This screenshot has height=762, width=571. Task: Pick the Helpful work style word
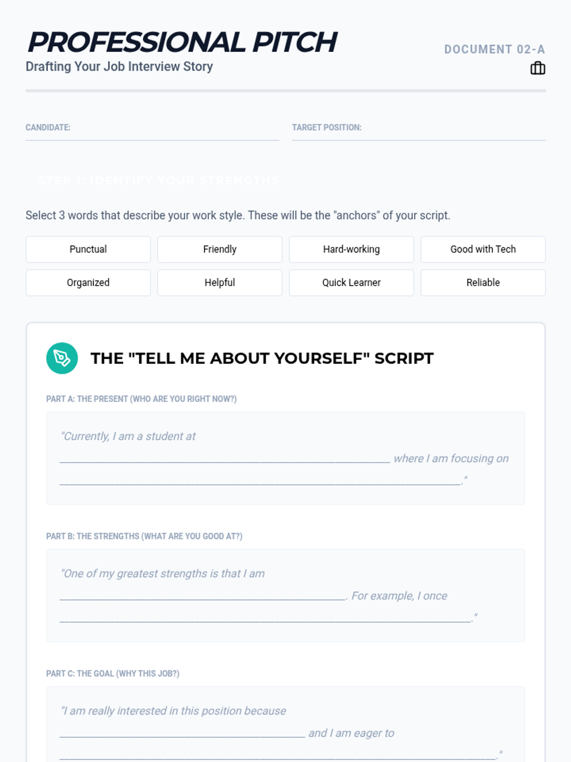(220, 282)
